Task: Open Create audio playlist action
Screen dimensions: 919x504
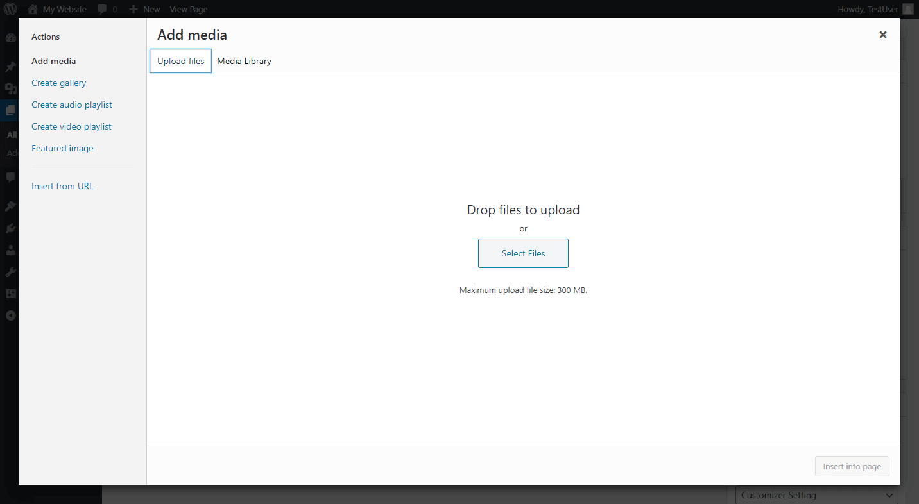Action: 72,105
